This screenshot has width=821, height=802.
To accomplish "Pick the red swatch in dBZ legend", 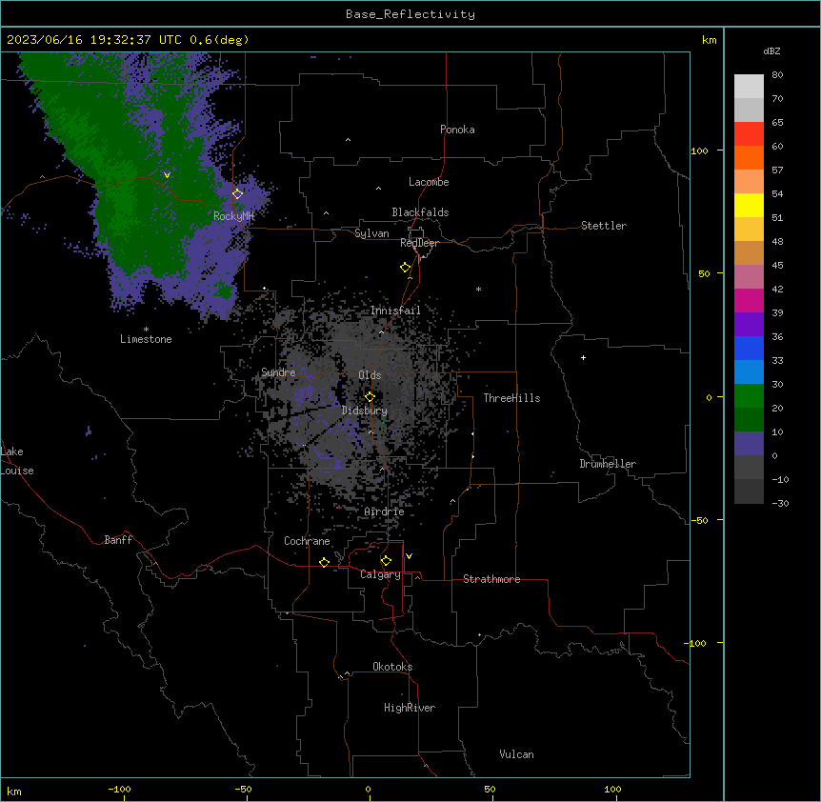I will pyautogui.click(x=749, y=134).
